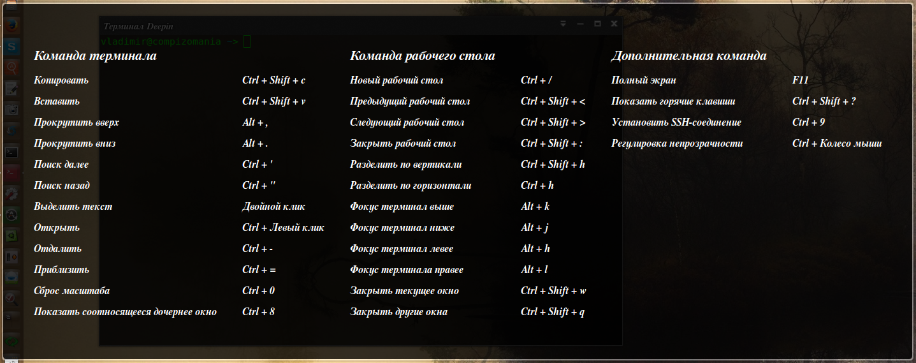The height and width of the screenshot is (363, 916).
Task: Click the 'F11' shortcut value
Action: (801, 80)
